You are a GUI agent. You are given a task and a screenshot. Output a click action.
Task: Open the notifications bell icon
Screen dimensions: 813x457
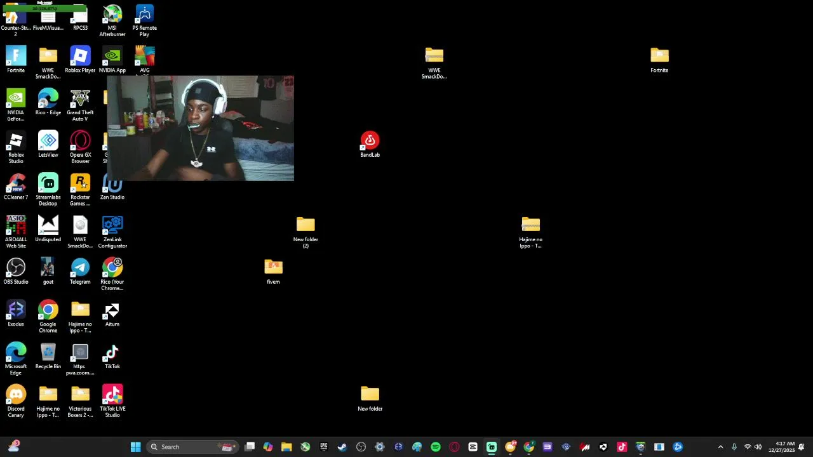tap(802, 447)
